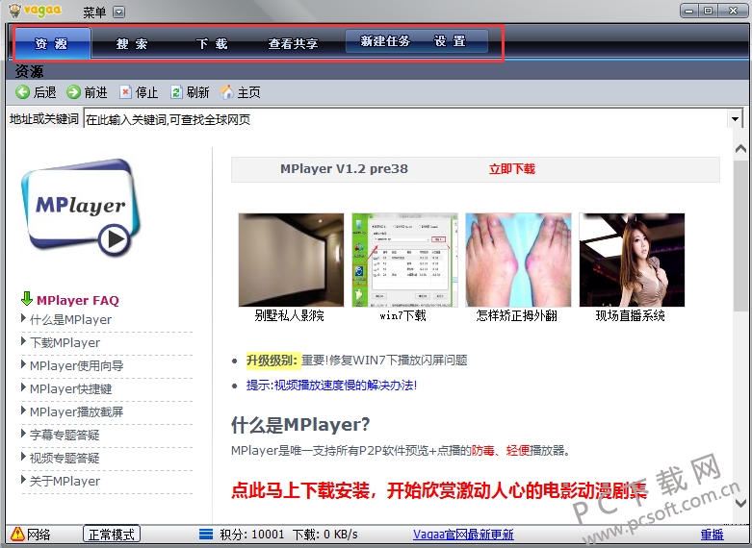This screenshot has width=752, height=548.
Task: Maximize the Vagaa window
Action: click(708, 11)
